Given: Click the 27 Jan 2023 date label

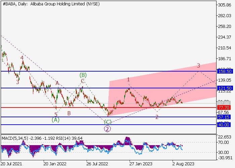Looking at the screenshot, I should tap(141, 164).
